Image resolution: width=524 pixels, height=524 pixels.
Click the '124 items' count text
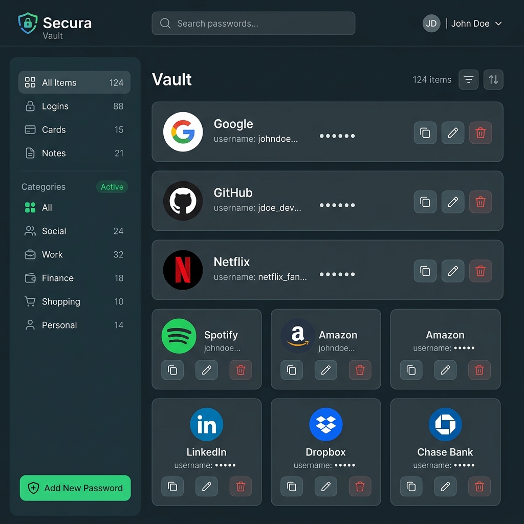coord(432,79)
